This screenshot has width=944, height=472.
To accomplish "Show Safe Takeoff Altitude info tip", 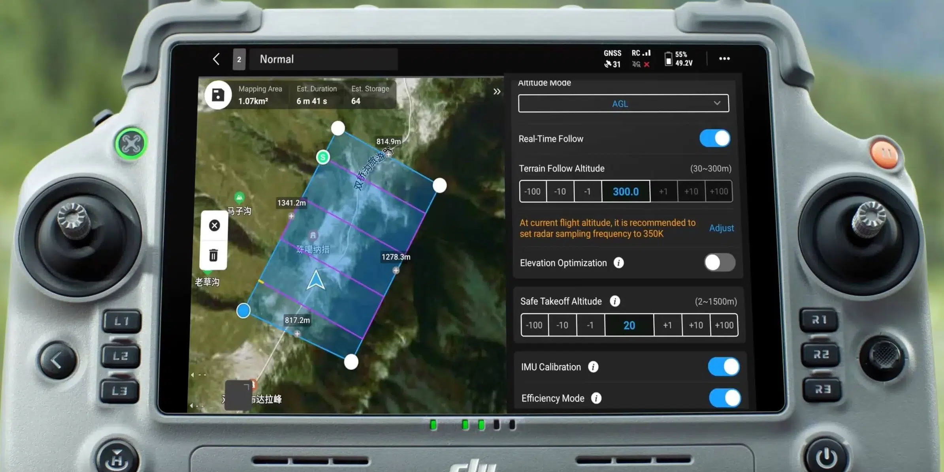I will click(x=615, y=302).
